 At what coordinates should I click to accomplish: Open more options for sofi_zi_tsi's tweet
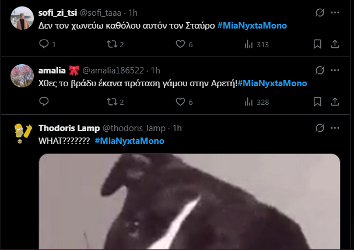[335, 13]
